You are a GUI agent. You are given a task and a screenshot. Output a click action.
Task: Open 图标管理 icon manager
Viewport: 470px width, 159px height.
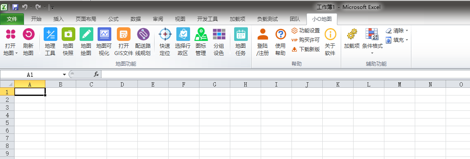pos(201,42)
